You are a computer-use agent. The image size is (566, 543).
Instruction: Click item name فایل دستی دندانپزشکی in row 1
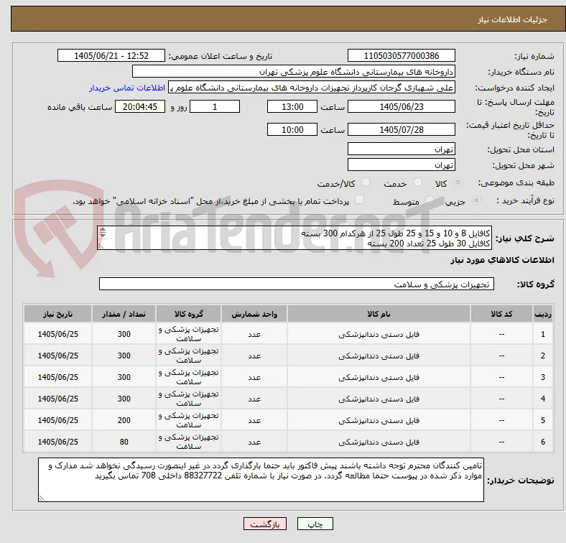[x=379, y=334]
